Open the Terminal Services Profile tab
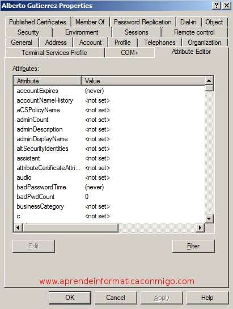The width and height of the screenshot is (233, 309). click(54, 53)
